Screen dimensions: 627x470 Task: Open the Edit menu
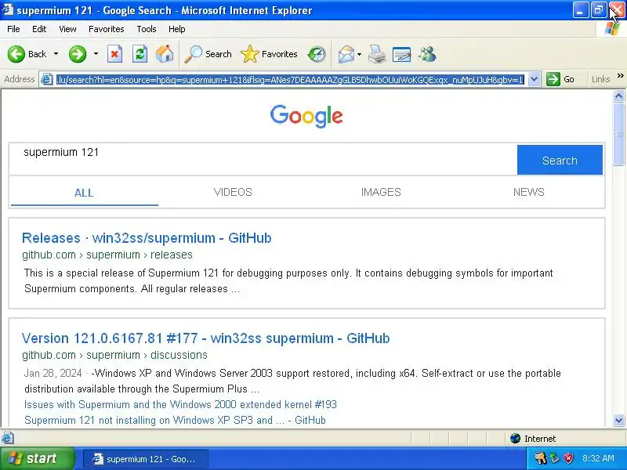point(39,29)
